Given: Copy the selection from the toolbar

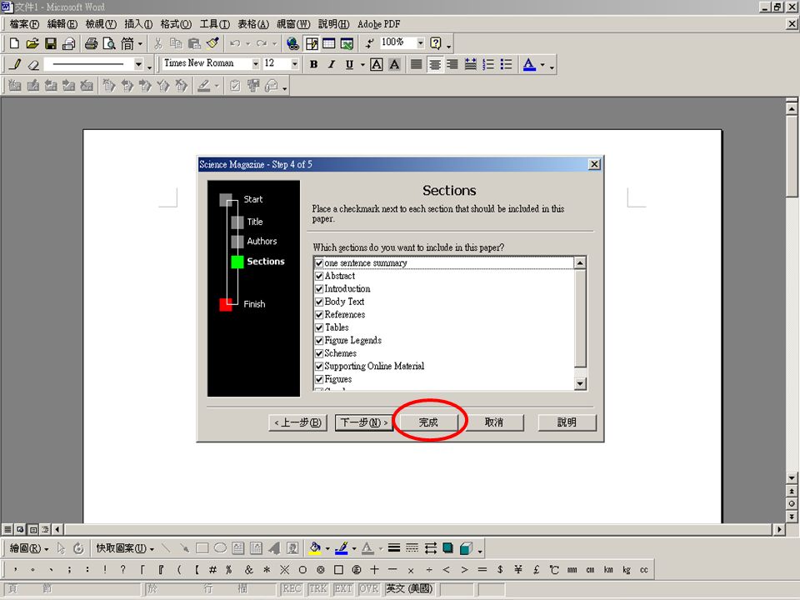Looking at the screenshot, I should 176,43.
